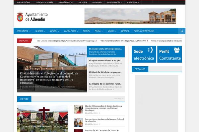Open Guadalinfo top bar link
The width and height of the screenshot is (199, 132).
coord(97,2)
